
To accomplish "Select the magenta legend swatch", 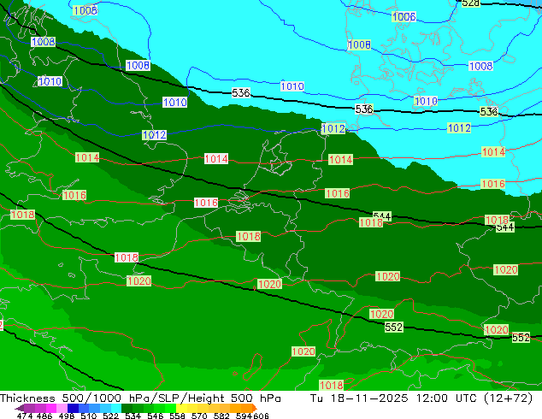I will pos(51,408).
